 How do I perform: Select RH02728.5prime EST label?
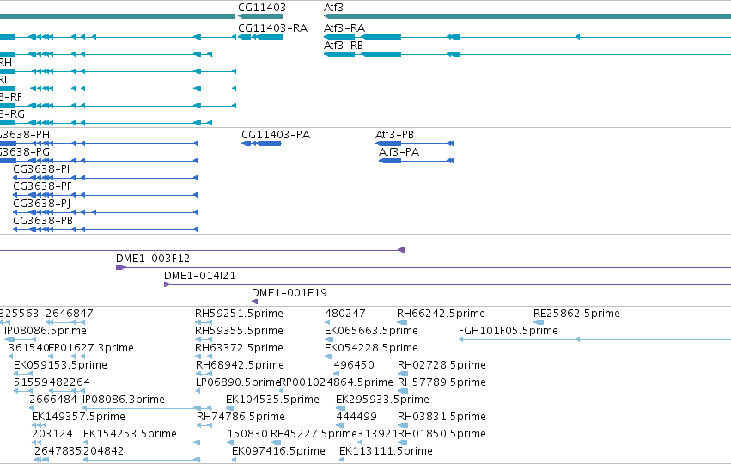[x=442, y=365]
